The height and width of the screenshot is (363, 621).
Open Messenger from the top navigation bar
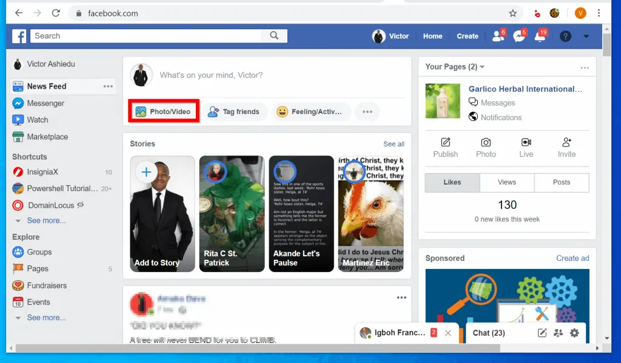519,36
